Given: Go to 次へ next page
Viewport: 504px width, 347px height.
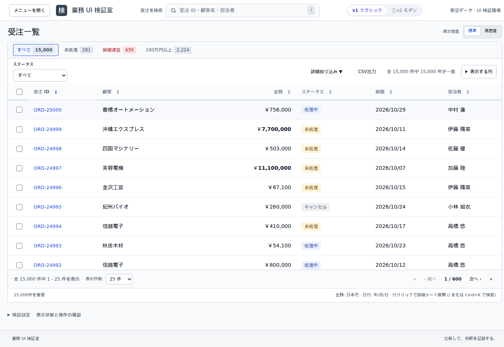Looking at the screenshot, I should click(475, 279).
